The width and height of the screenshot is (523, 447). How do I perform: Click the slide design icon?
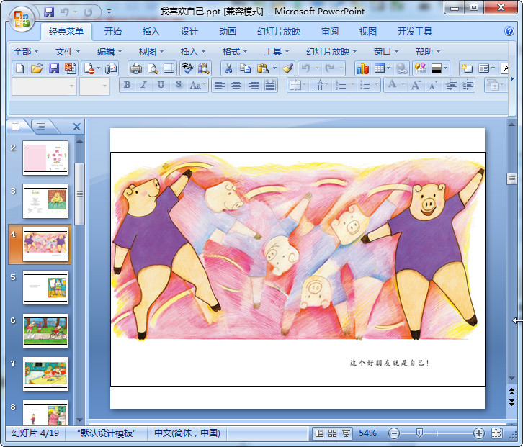click(x=421, y=68)
